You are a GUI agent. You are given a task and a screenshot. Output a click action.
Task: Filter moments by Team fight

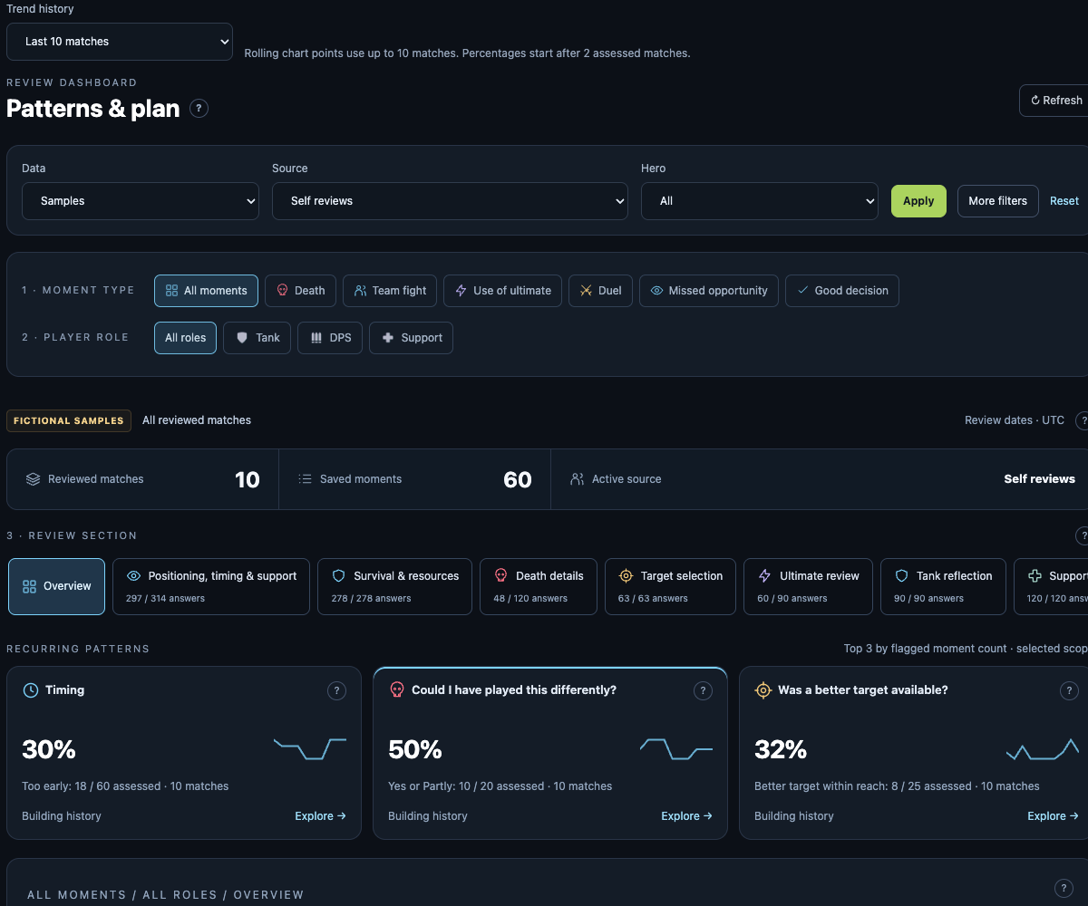[390, 291]
